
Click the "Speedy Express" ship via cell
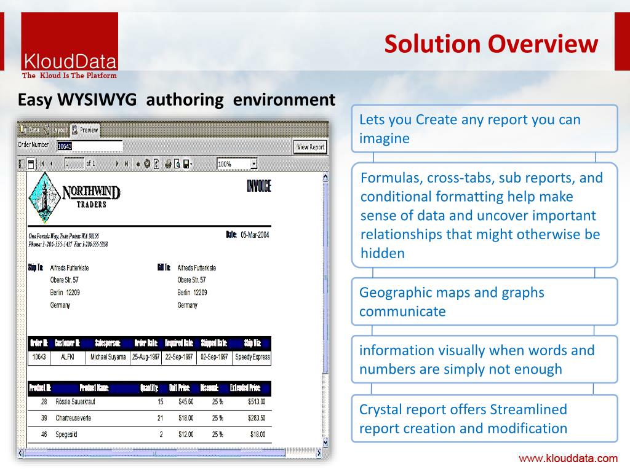point(252,357)
